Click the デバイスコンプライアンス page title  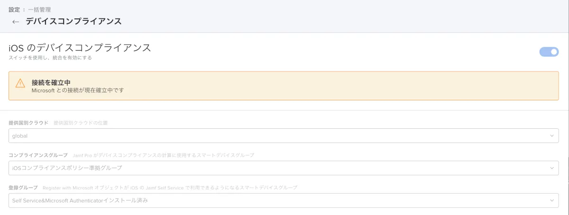pyautogui.click(x=73, y=21)
